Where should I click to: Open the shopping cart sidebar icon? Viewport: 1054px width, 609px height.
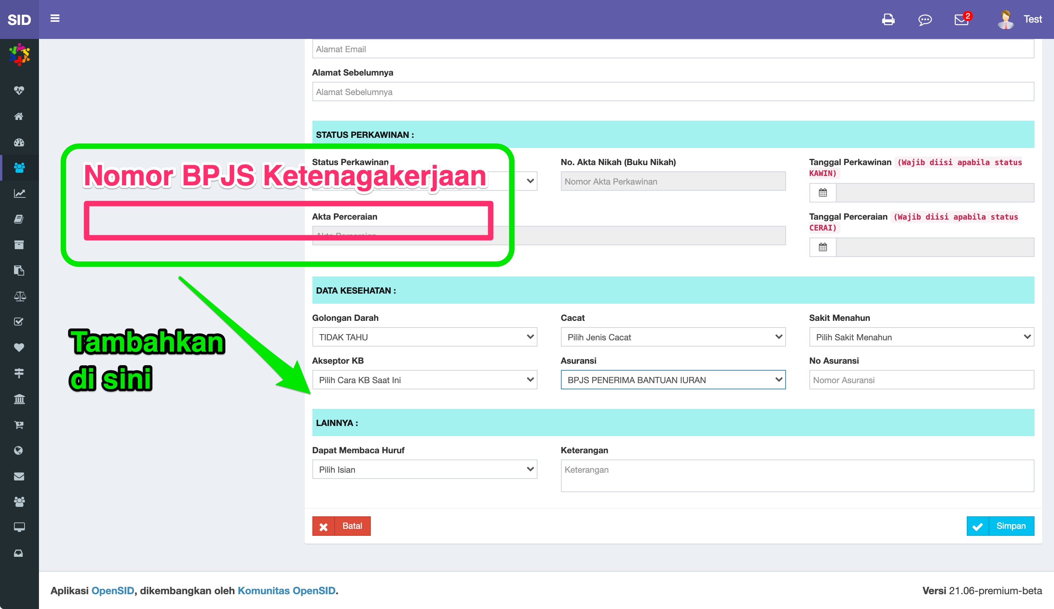(x=18, y=424)
